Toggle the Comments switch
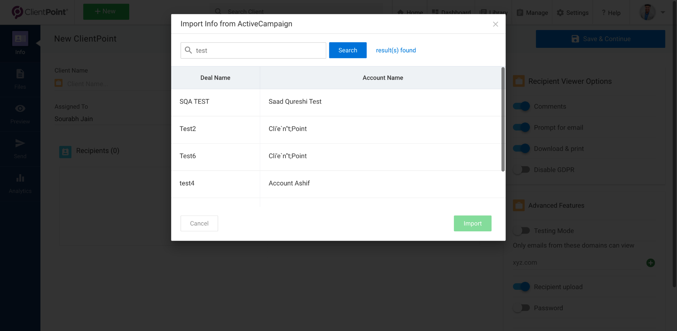The image size is (677, 331). 521,106
